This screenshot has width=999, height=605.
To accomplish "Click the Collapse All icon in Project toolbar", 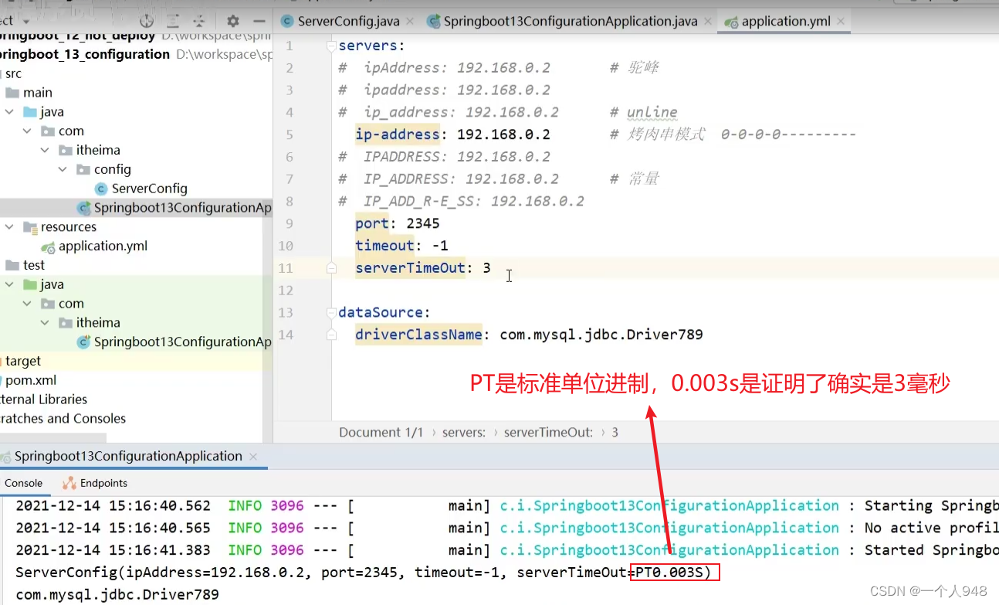I will (199, 20).
